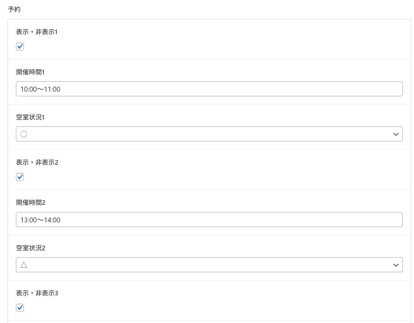Focus the 開催時間1 input field
This screenshot has width=414, height=323.
click(x=209, y=89)
